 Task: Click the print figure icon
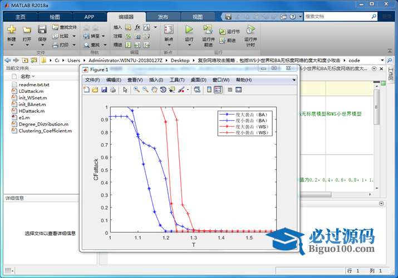[x=112, y=90]
